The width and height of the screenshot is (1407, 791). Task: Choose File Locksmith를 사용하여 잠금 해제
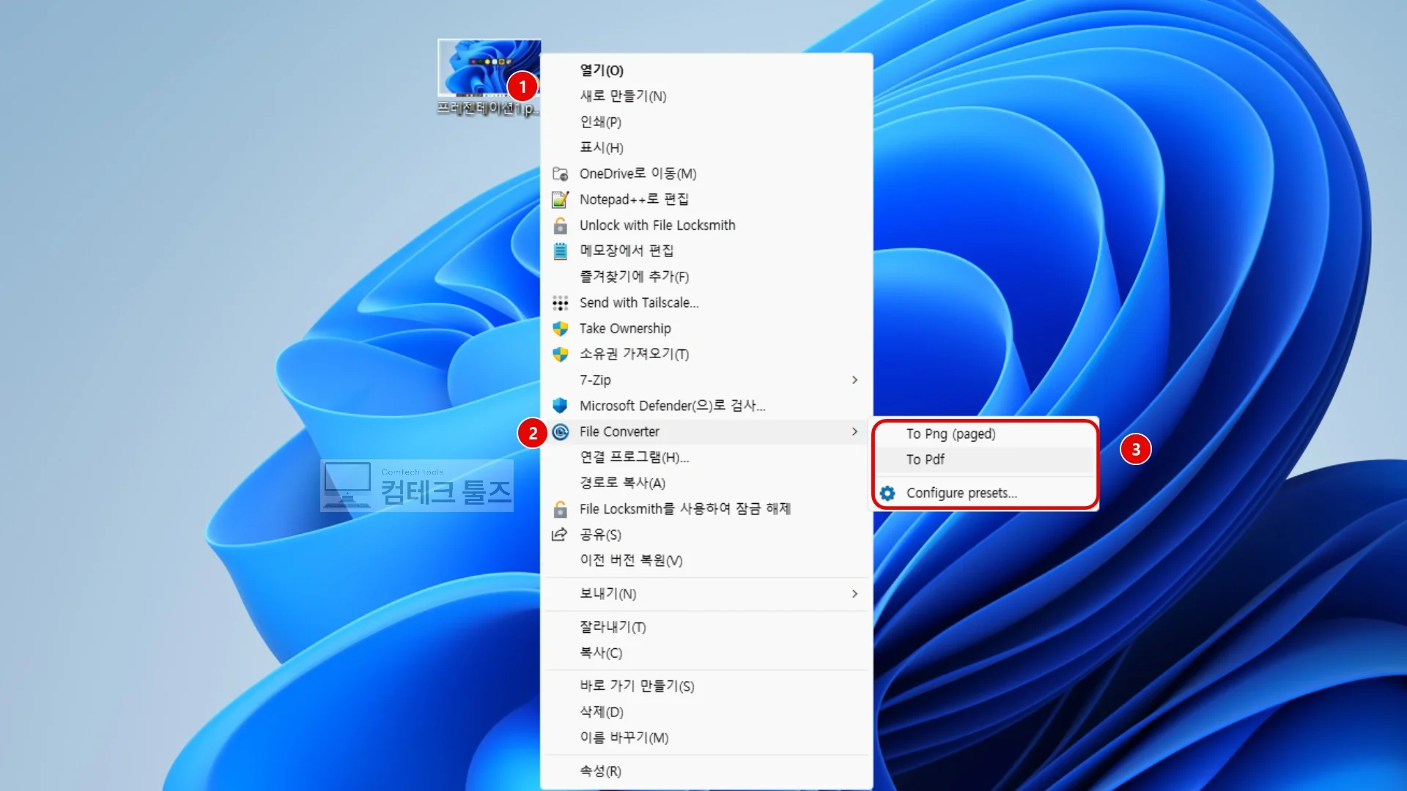(706, 509)
